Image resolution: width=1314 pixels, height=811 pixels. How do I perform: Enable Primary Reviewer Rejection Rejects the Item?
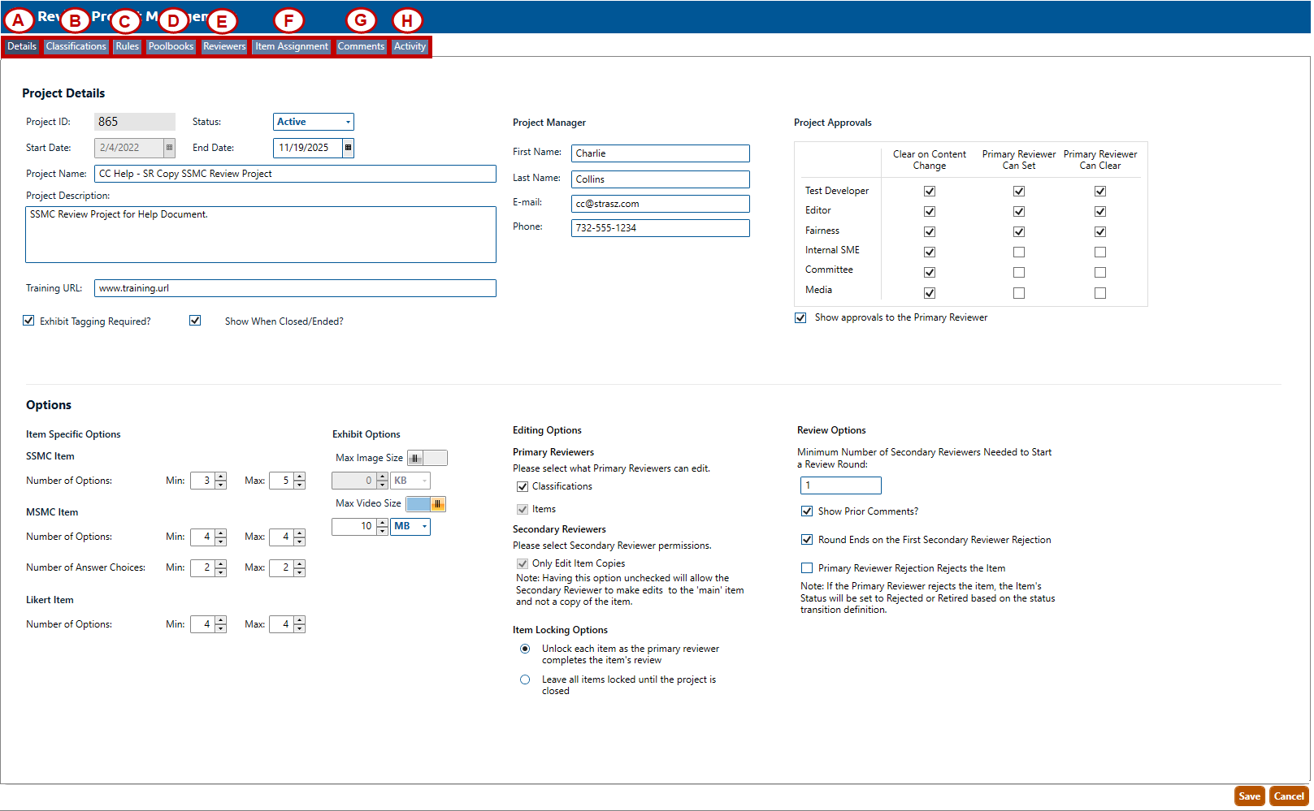click(807, 568)
